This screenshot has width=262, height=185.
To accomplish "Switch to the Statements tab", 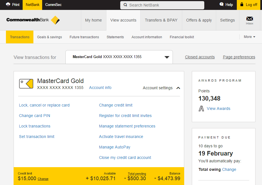I will pyautogui.click(x=115, y=37).
